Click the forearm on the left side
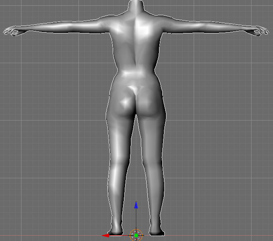 [45, 28]
